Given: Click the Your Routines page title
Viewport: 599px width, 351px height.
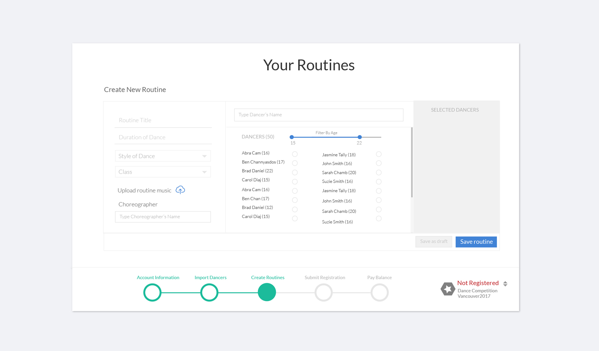Looking at the screenshot, I should click(x=309, y=65).
